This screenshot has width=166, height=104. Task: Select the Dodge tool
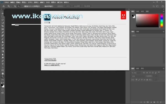click(2, 58)
